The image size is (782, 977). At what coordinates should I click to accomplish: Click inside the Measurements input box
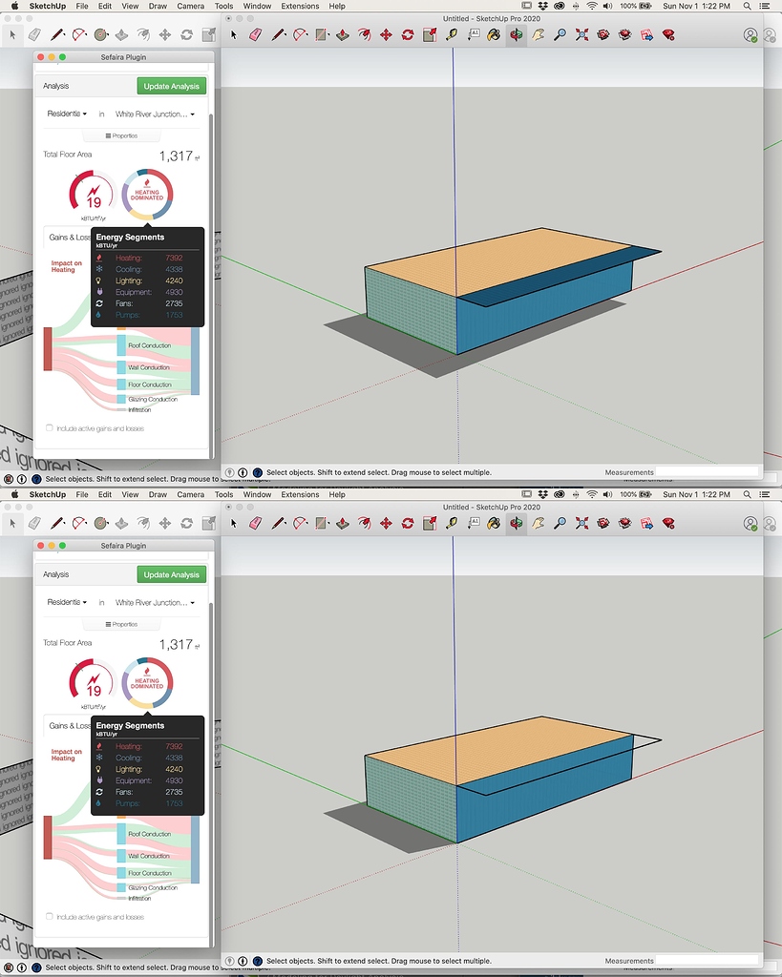pyautogui.click(x=707, y=470)
